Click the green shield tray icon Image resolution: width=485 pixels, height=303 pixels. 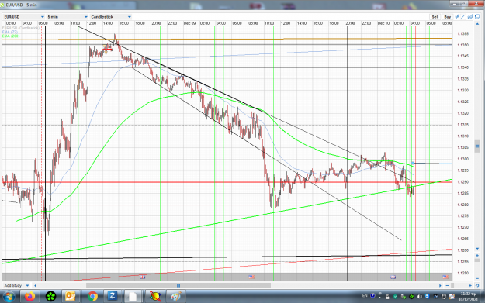tap(395, 297)
